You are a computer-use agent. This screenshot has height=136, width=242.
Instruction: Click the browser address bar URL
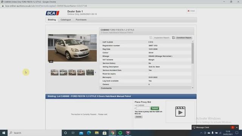click(46, 6)
